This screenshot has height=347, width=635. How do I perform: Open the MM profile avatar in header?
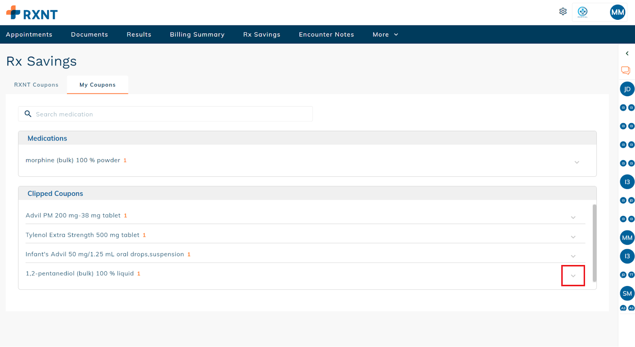point(618,12)
